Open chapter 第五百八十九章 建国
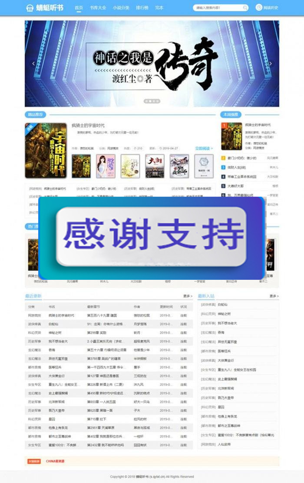This screenshot has width=304, height=483. (x=102, y=315)
